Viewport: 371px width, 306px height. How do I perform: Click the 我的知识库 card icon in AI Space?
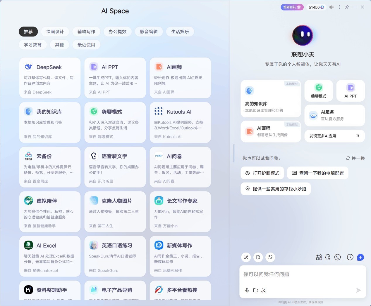coord(28,112)
